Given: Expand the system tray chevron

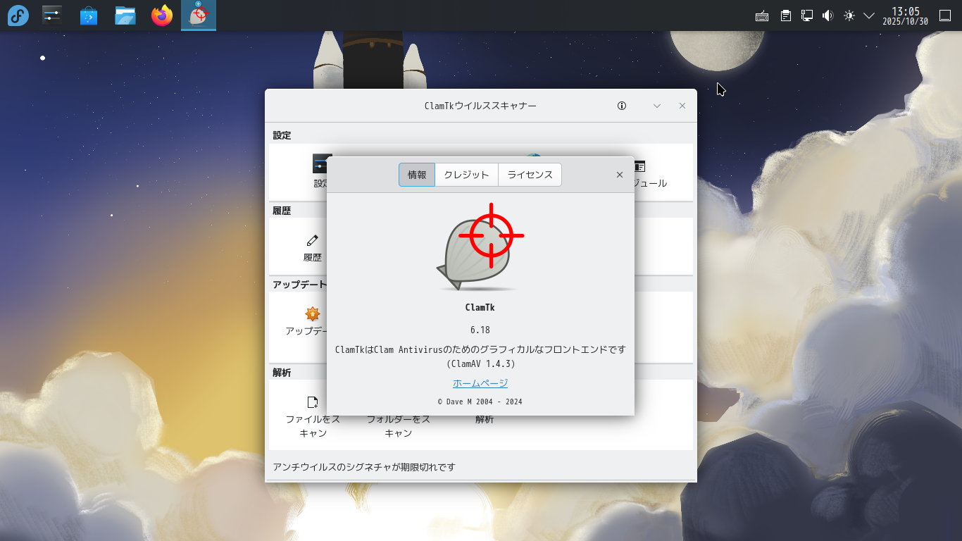Looking at the screenshot, I should [868, 14].
